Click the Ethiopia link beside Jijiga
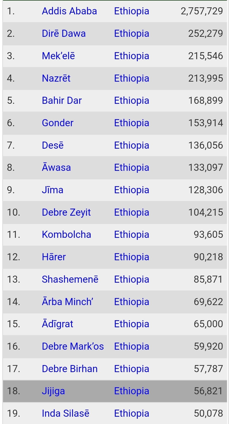The height and width of the screenshot is (424, 230). click(x=132, y=391)
